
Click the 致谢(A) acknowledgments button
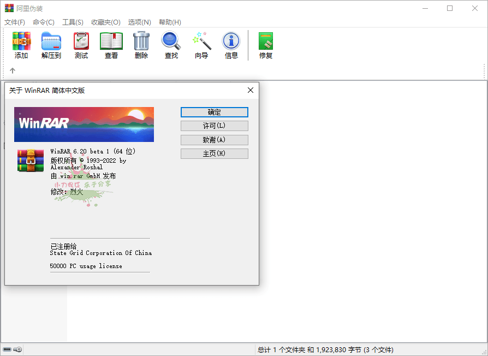[214, 140]
